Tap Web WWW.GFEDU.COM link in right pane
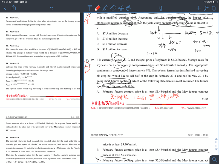 195,108
